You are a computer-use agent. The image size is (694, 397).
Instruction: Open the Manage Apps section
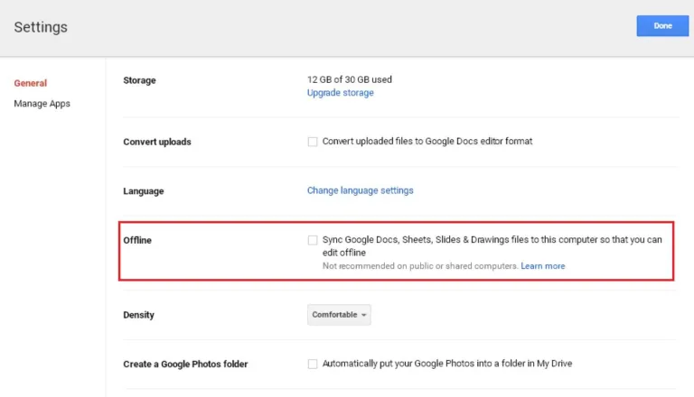point(42,104)
